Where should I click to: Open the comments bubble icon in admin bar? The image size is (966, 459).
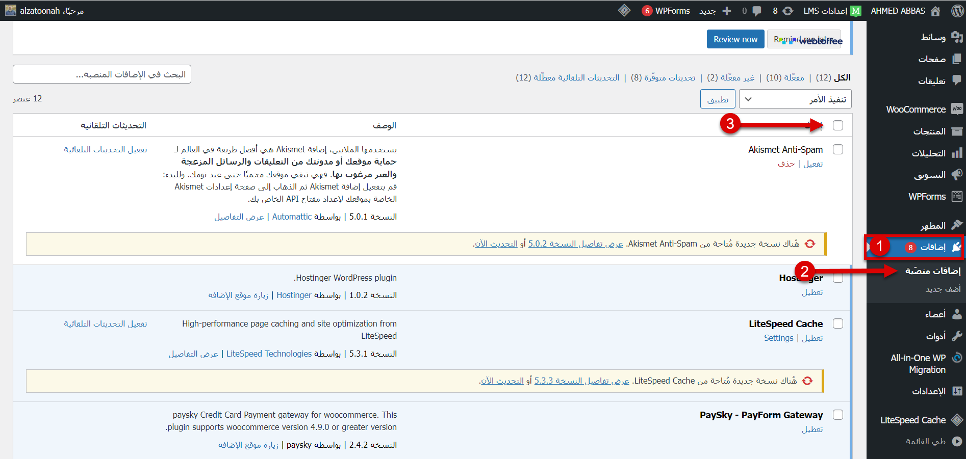tap(757, 11)
